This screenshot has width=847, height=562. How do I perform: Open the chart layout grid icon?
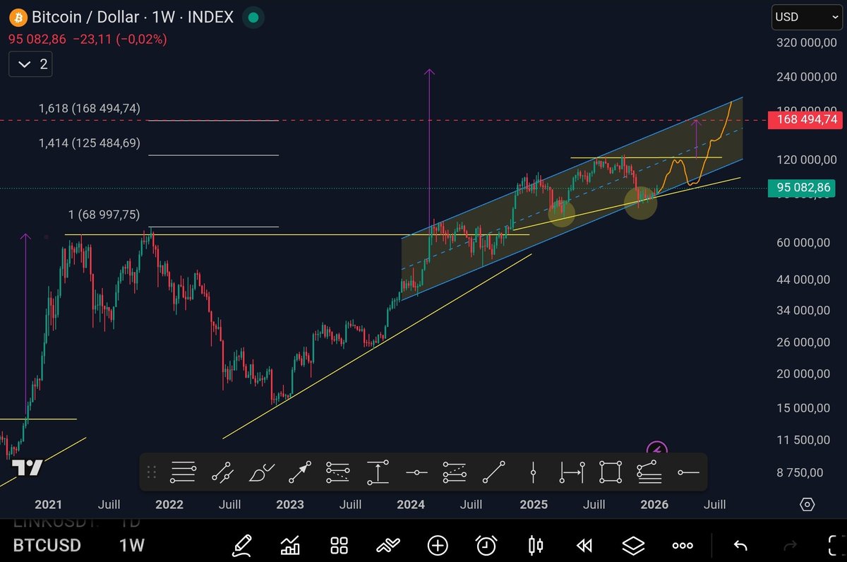click(338, 545)
